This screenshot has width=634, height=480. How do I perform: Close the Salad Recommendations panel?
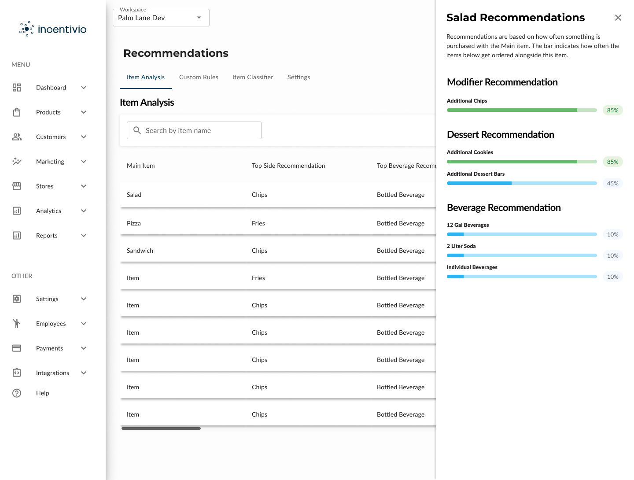point(618,18)
